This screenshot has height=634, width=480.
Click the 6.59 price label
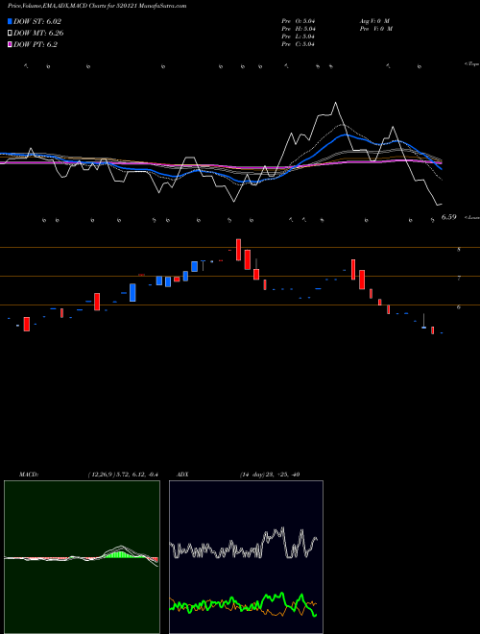coord(448,217)
